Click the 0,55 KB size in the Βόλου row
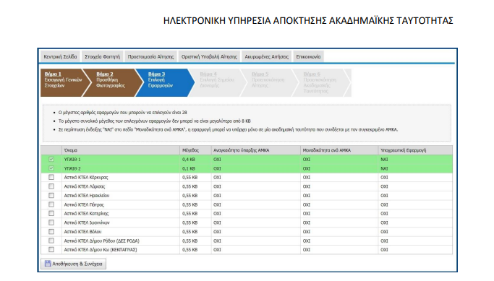Image resolution: width=494 pixels, height=281 pixels. 189,232
